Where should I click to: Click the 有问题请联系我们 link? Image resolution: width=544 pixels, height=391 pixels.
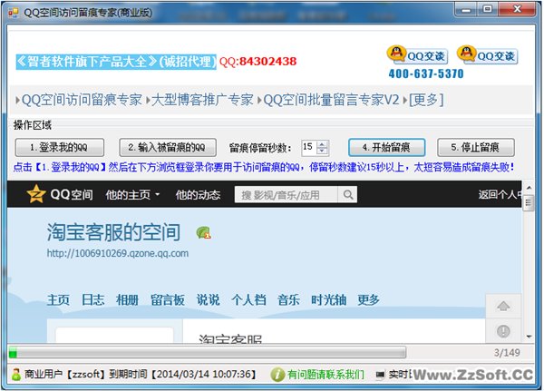(x=325, y=375)
